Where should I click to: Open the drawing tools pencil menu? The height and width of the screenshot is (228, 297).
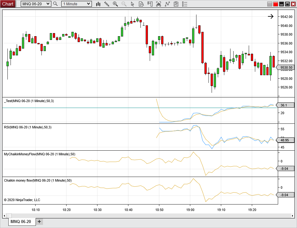107,4
